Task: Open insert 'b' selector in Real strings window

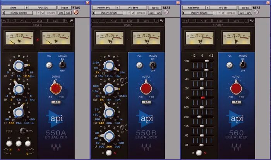Action: [207, 8]
